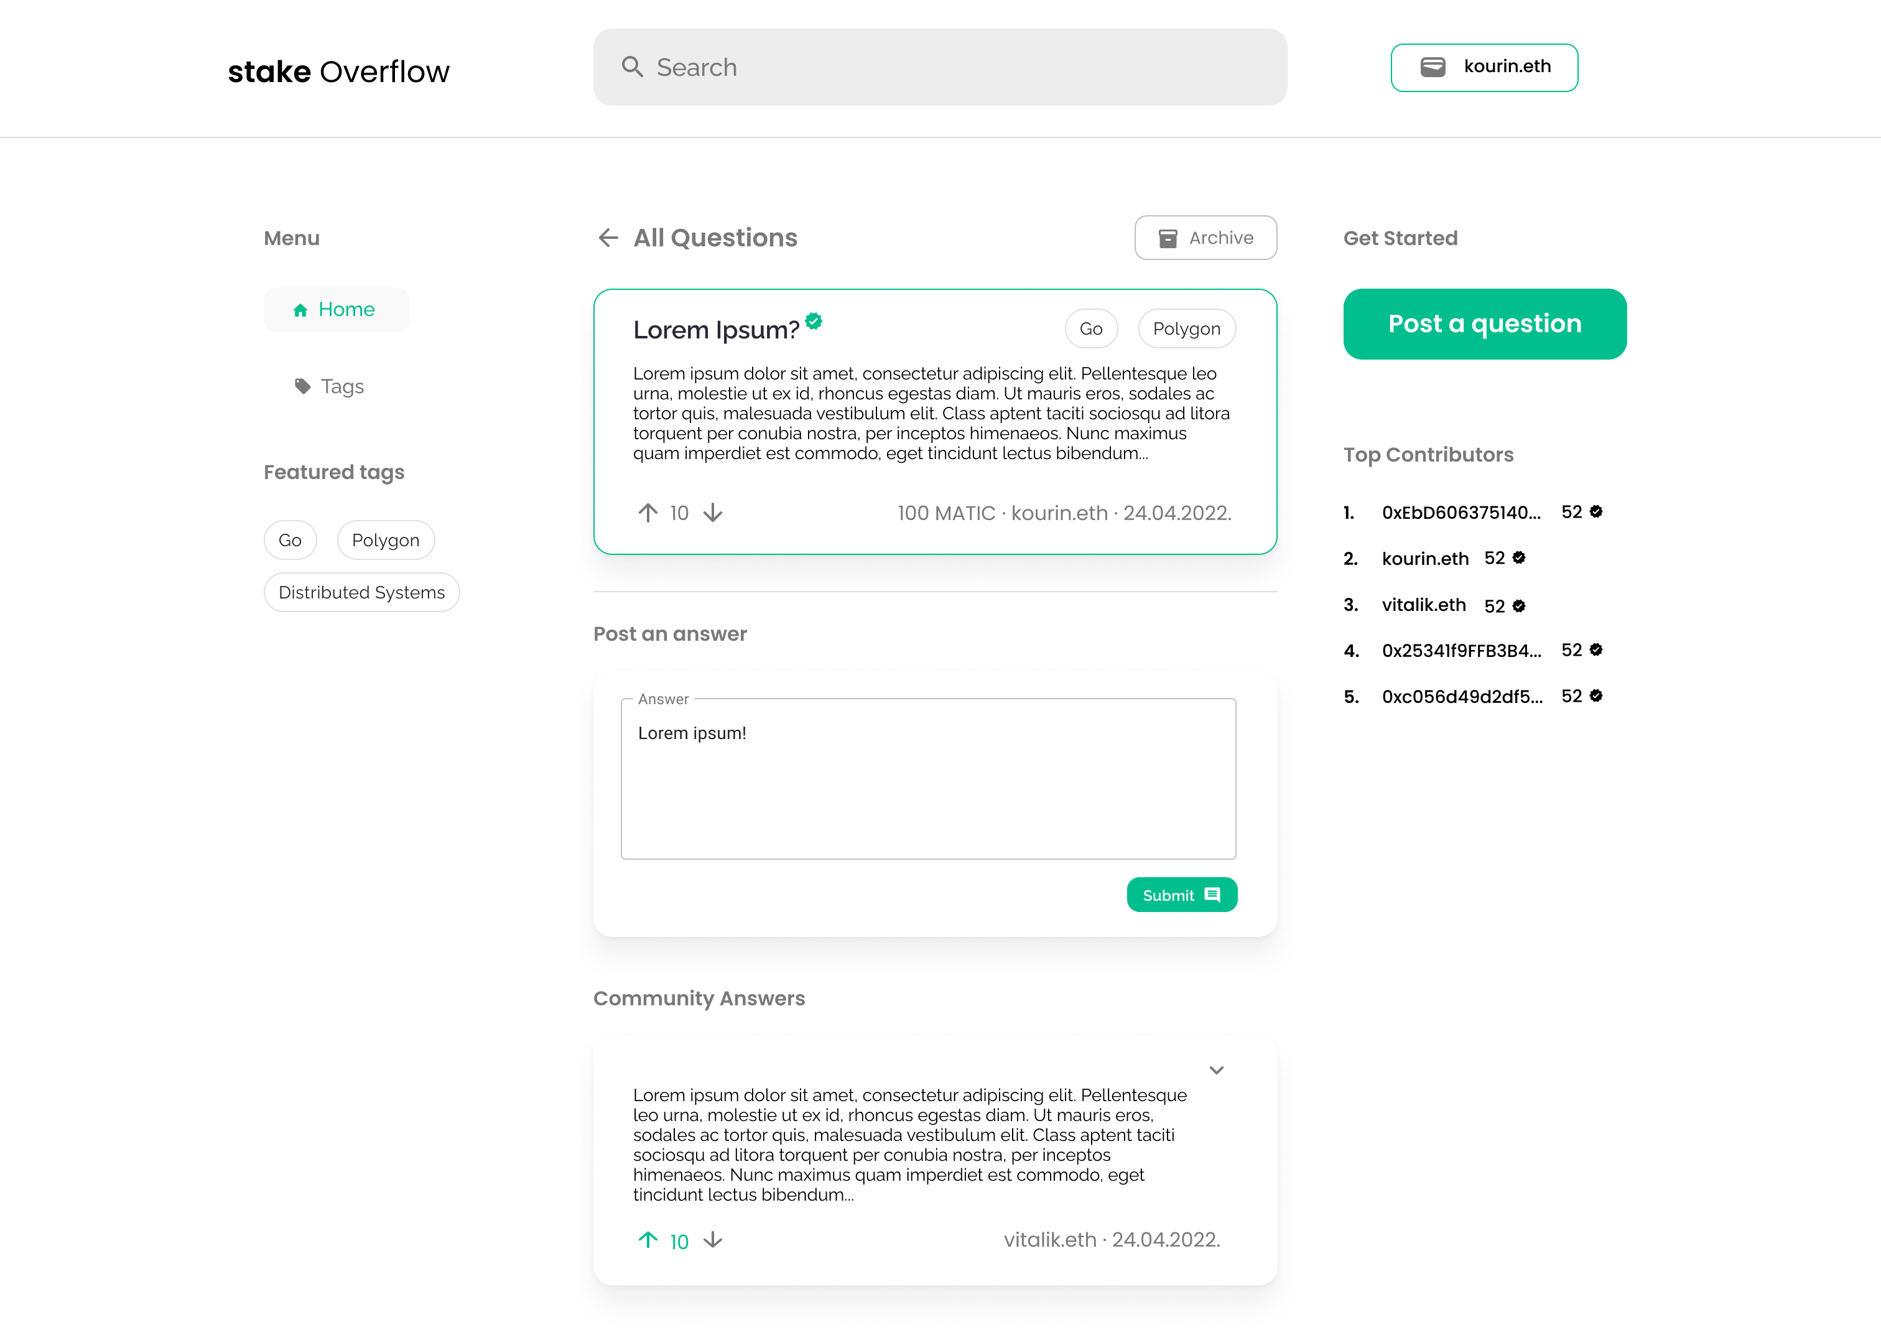Expand the community answer chevron
Viewport: 1881px width, 1340px height.
tap(1217, 1069)
